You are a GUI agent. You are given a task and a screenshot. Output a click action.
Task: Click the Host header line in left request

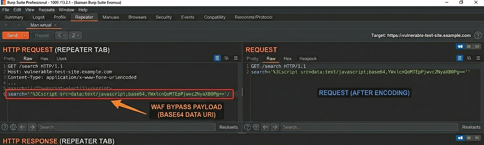pyautogui.click(x=60, y=71)
